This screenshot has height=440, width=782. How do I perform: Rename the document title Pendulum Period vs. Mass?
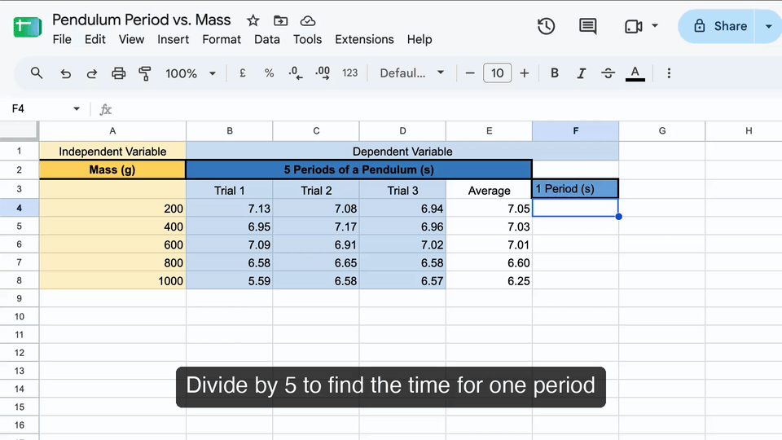point(142,20)
